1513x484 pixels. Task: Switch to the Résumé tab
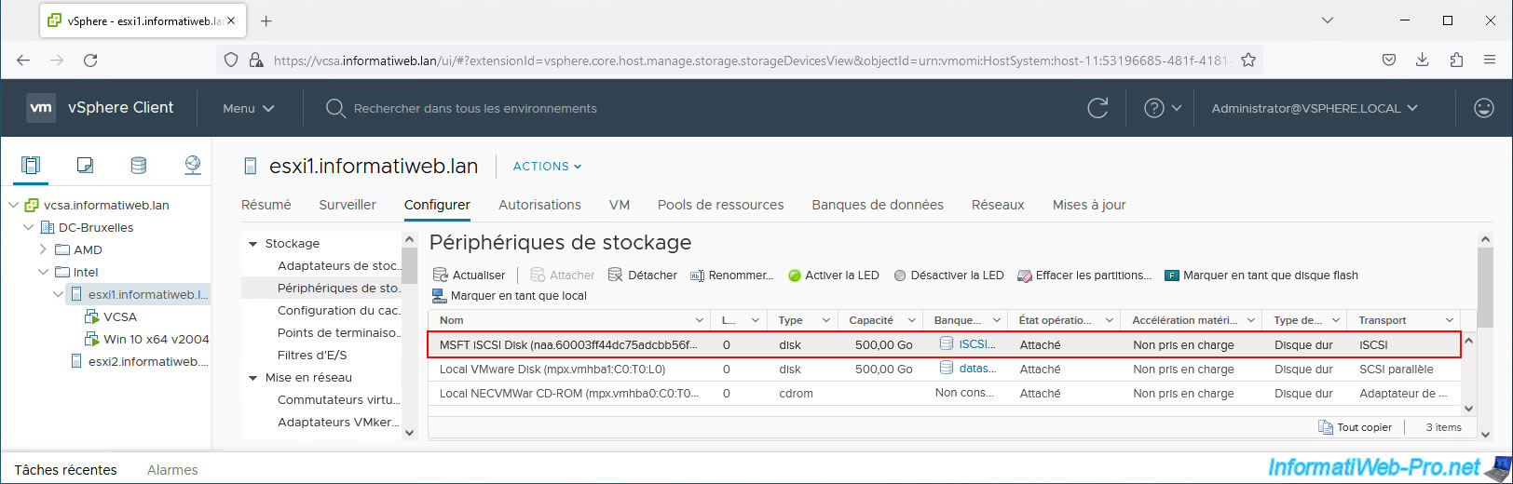(266, 205)
